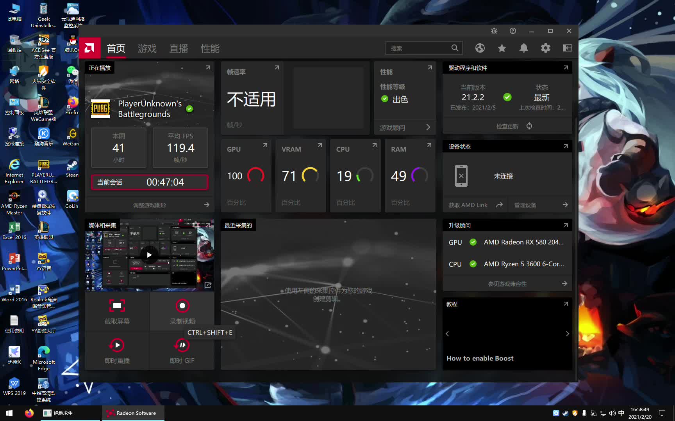
Task: Switch to the 性能 tab
Action: (x=210, y=48)
